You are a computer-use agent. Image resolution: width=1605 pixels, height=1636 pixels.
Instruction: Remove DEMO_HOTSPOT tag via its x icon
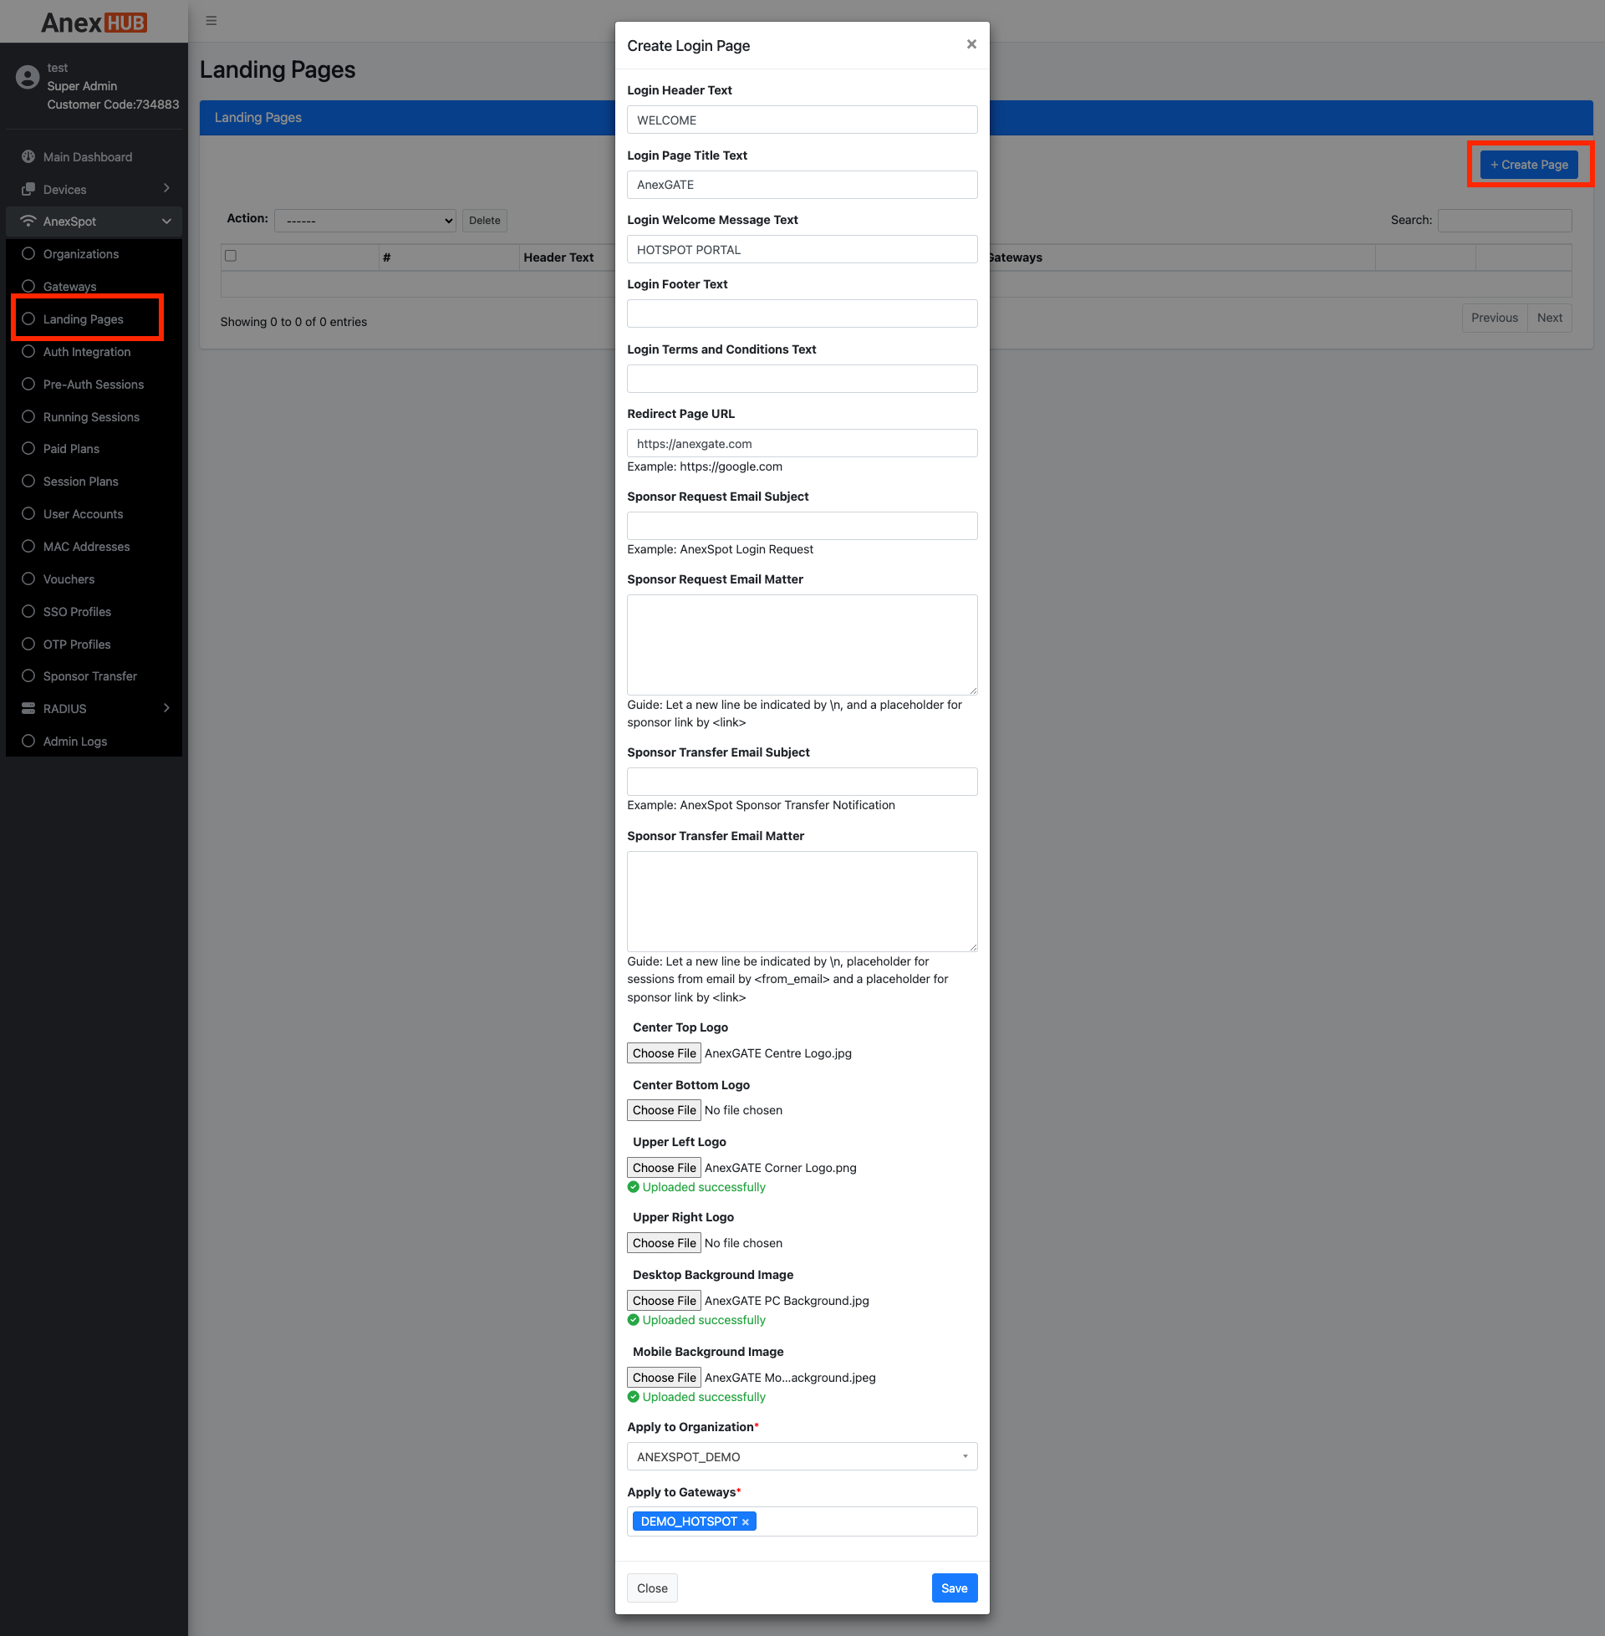pos(745,1521)
